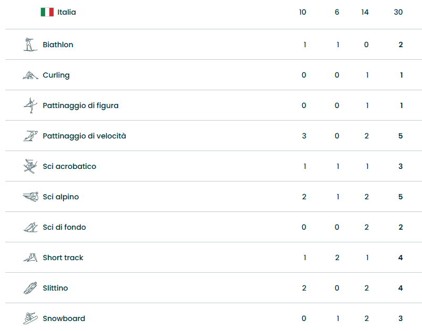This screenshot has height=331, width=422.
Task: Click the cross-country skiing pictogram
Action: click(30, 227)
